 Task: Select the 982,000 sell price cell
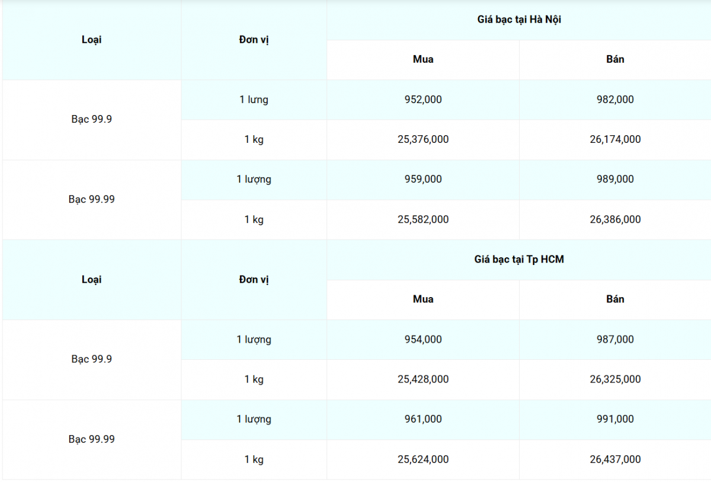pos(615,100)
